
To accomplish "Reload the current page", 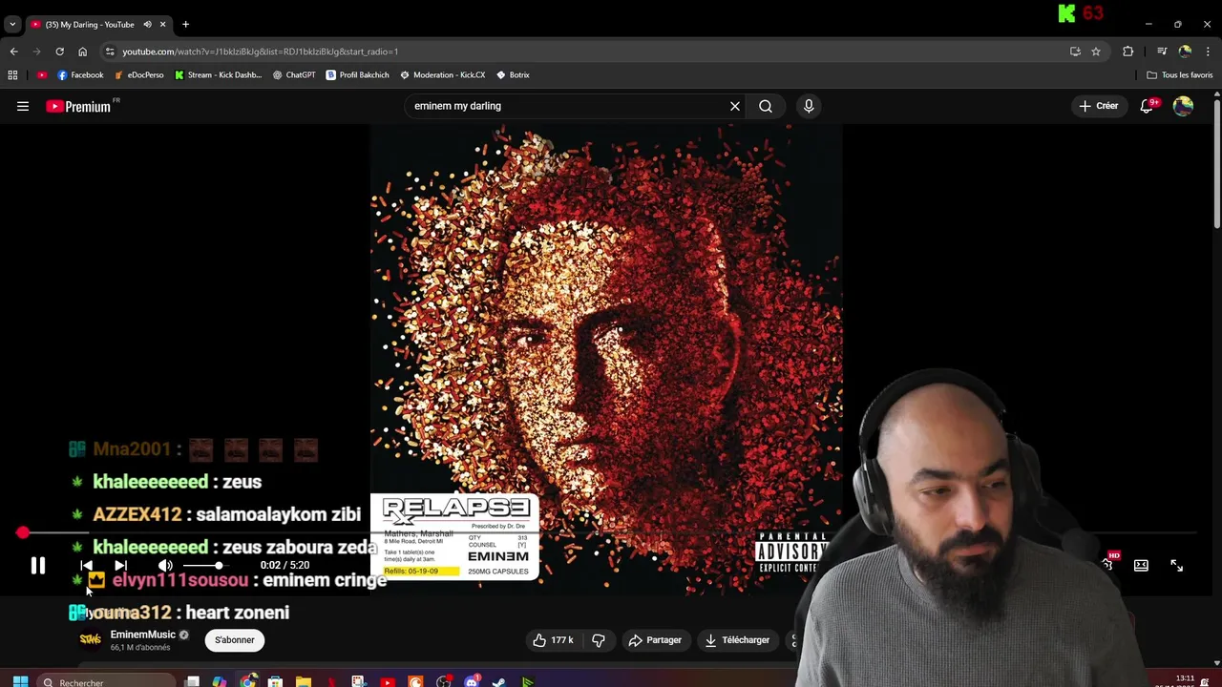I will pyautogui.click(x=59, y=52).
